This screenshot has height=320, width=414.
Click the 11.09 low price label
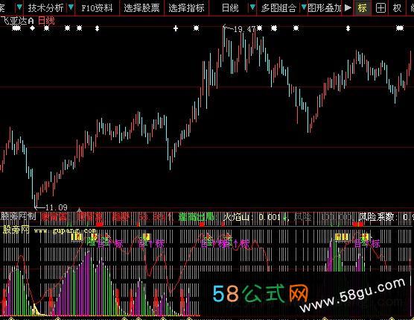point(57,207)
